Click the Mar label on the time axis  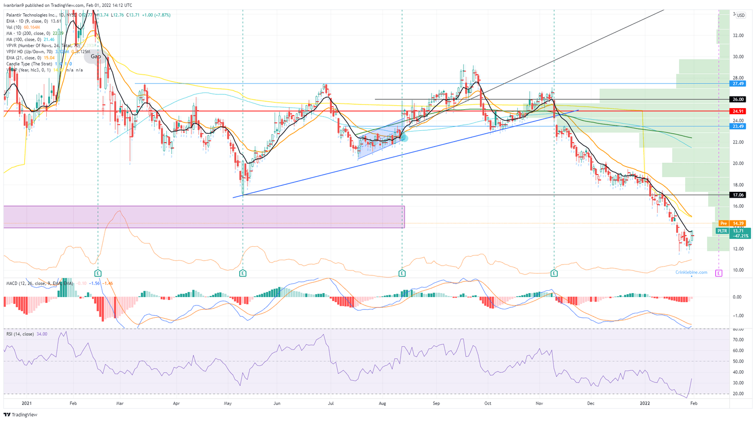coord(120,403)
